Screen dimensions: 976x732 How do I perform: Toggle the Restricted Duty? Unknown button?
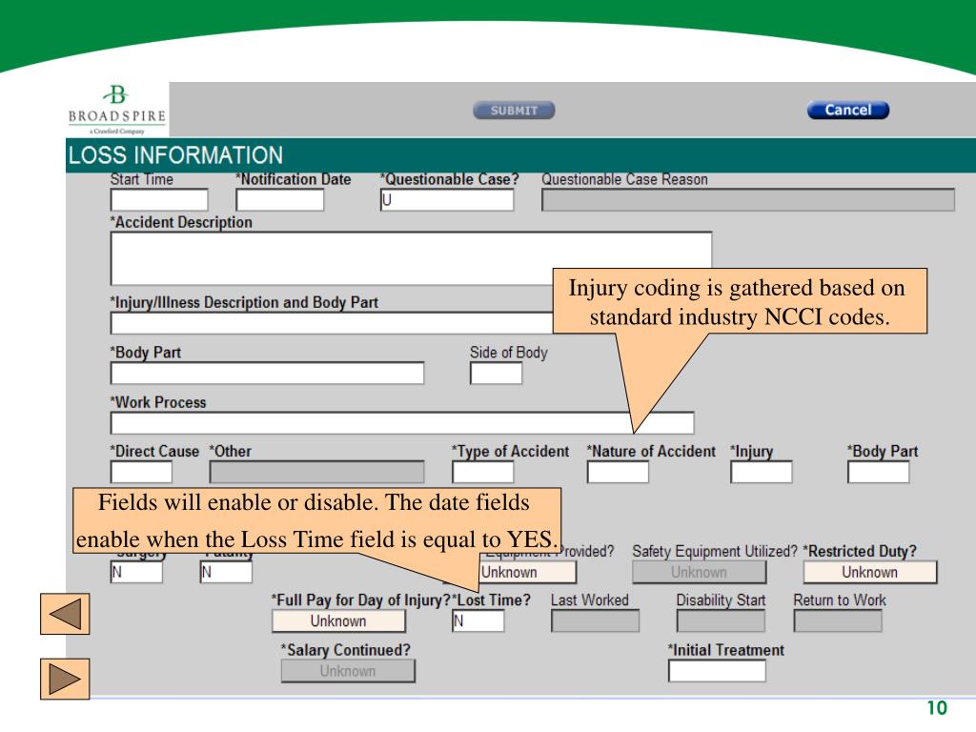[x=869, y=572]
